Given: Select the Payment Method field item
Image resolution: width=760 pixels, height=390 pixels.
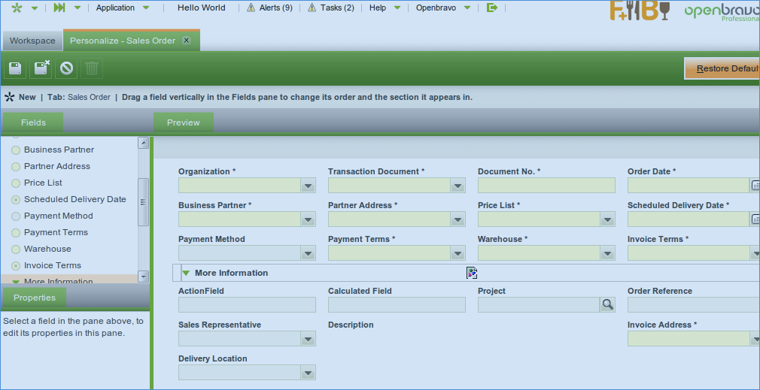Looking at the screenshot, I should (x=58, y=216).
